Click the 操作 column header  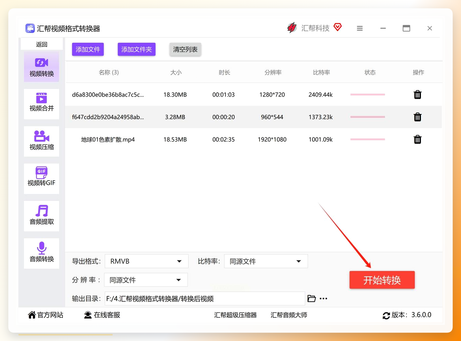click(418, 72)
